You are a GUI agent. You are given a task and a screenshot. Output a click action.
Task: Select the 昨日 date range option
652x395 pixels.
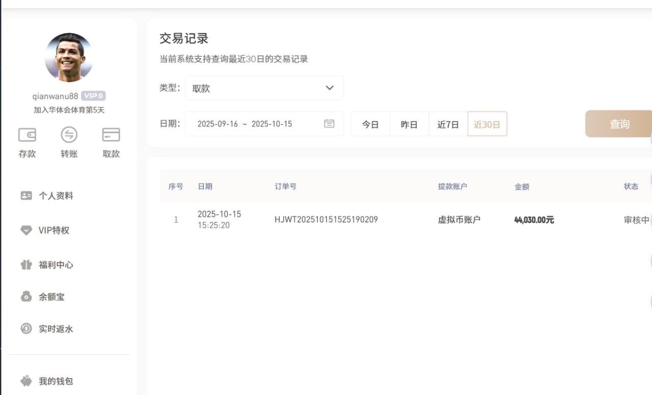(x=409, y=124)
